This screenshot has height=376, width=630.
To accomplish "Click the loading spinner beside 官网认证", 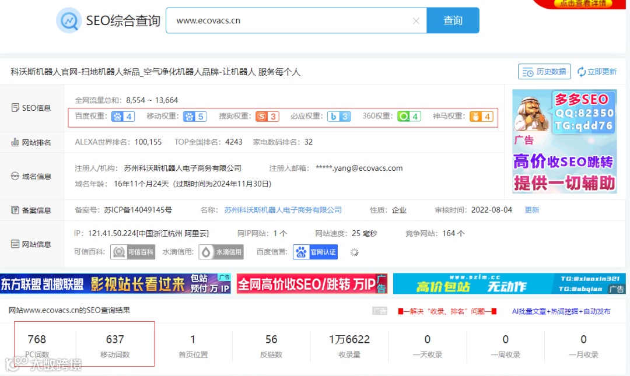I will click(354, 252).
